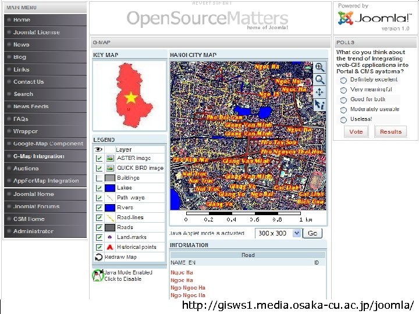This screenshot has height=314, width=419.
Task: Select the Useless! poll option
Action: coord(343,120)
